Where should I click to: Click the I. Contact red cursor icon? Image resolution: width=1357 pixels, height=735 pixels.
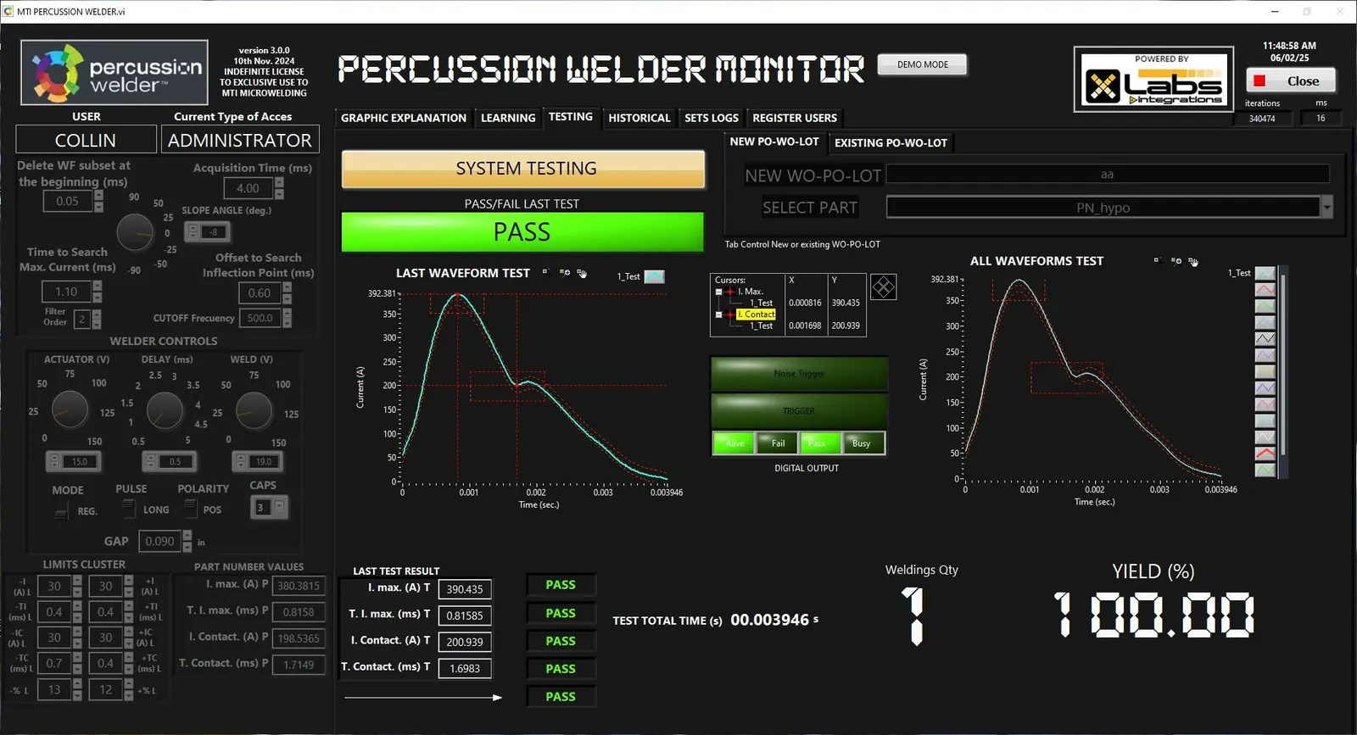coord(729,315)
